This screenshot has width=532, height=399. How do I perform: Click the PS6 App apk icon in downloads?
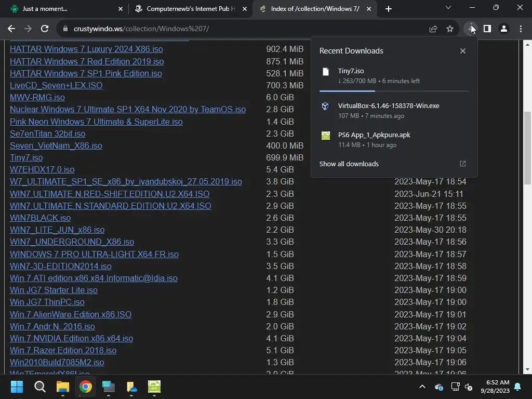(325, 136)
